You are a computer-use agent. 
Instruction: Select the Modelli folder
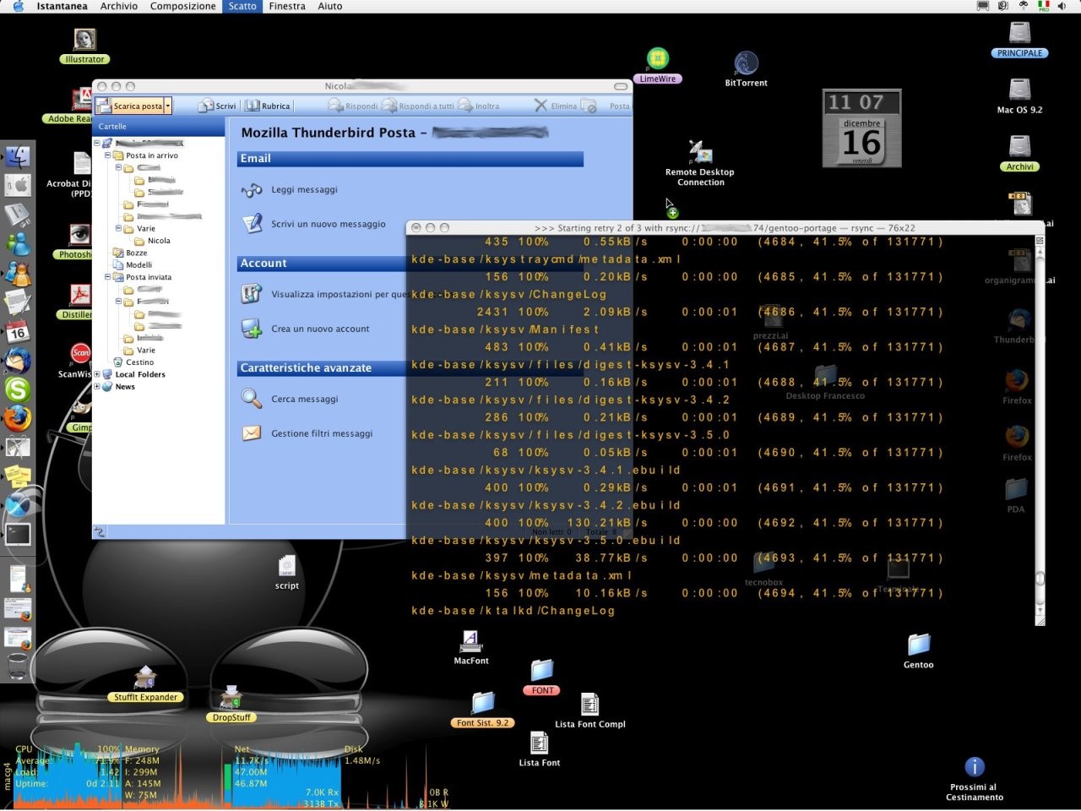pyautogui.click(x=133, y=264)
